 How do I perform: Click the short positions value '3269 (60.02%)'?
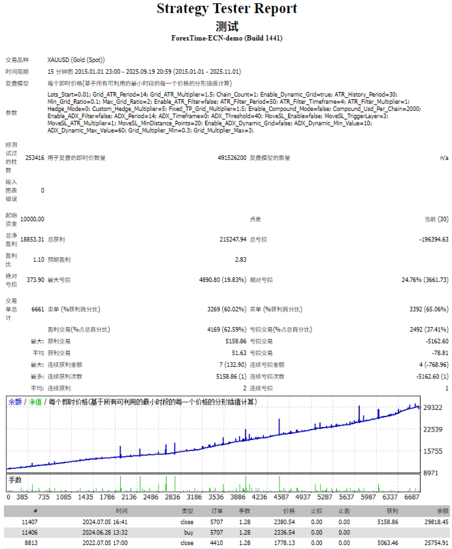227,309
